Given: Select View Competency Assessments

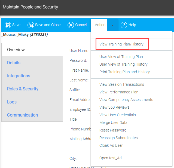Looking at the screenshot, I should [126, 100].
